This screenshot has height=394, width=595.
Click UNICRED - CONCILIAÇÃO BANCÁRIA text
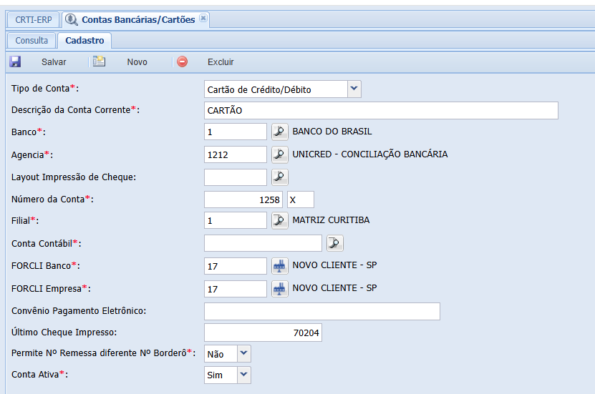pyautogui.click(x=370, y=154)
